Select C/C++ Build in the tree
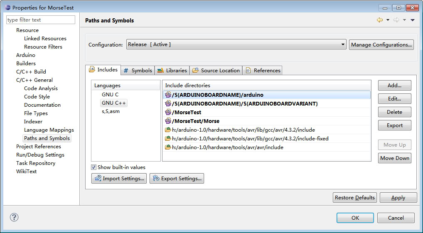The width and height of the screenshot is (423, 233). coord(31,72)
